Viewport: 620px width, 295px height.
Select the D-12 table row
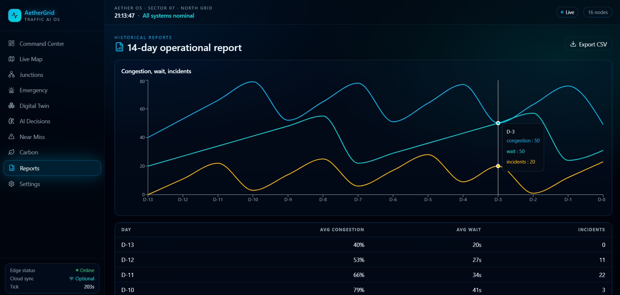tap(363, 260)
